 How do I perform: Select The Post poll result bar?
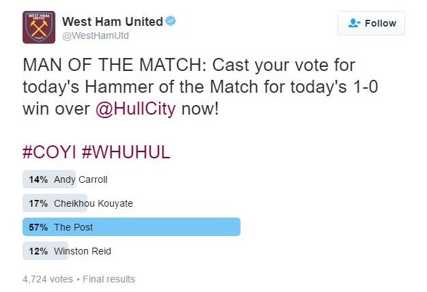click(132, 227)
